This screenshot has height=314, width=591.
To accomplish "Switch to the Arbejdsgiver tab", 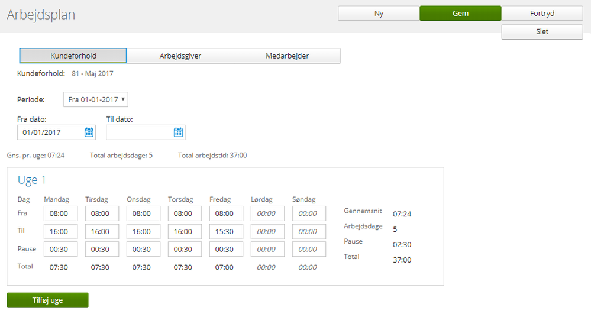I will 180,56.
